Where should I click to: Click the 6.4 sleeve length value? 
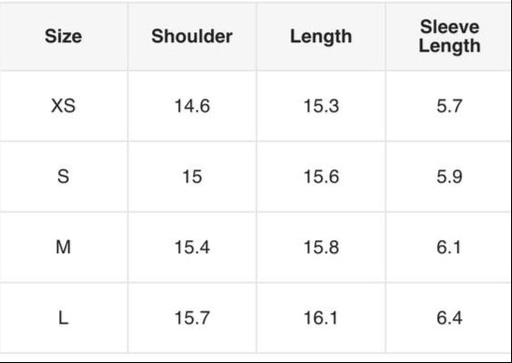point(449,318)
